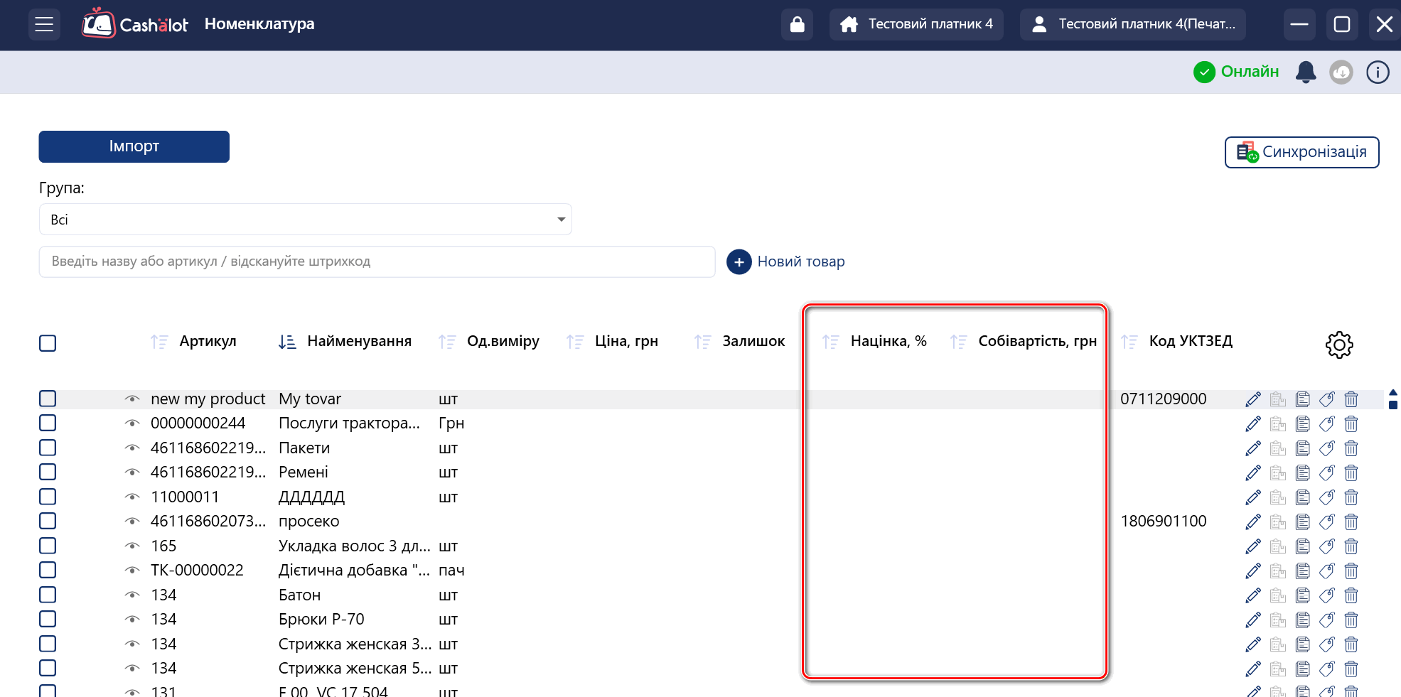Edit the 'My tovar' product with pencil
Screen dimensions: 1401x697
1252,399
